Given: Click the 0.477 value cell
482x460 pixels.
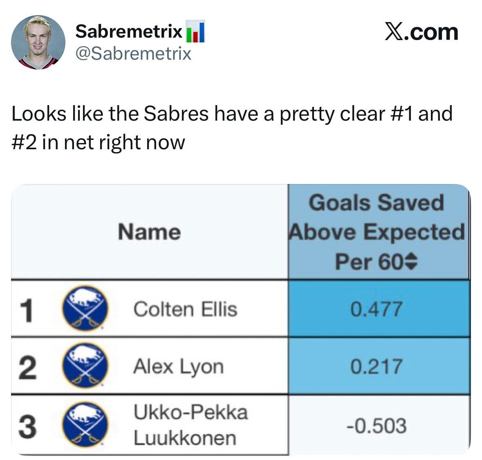Looking at the screenshot, I should click(377, 309).
